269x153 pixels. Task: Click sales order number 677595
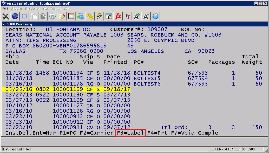pos(198,84)
